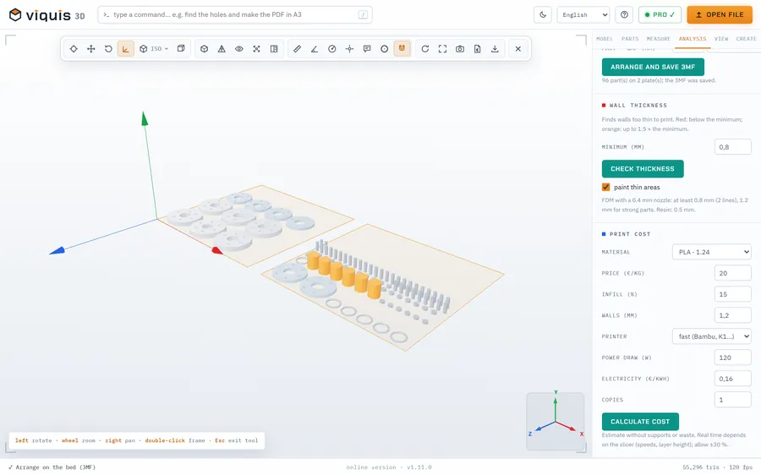The image size is (761, 475).
Task: Add an annotation comment icon
Action: click(x=367, y=48)
